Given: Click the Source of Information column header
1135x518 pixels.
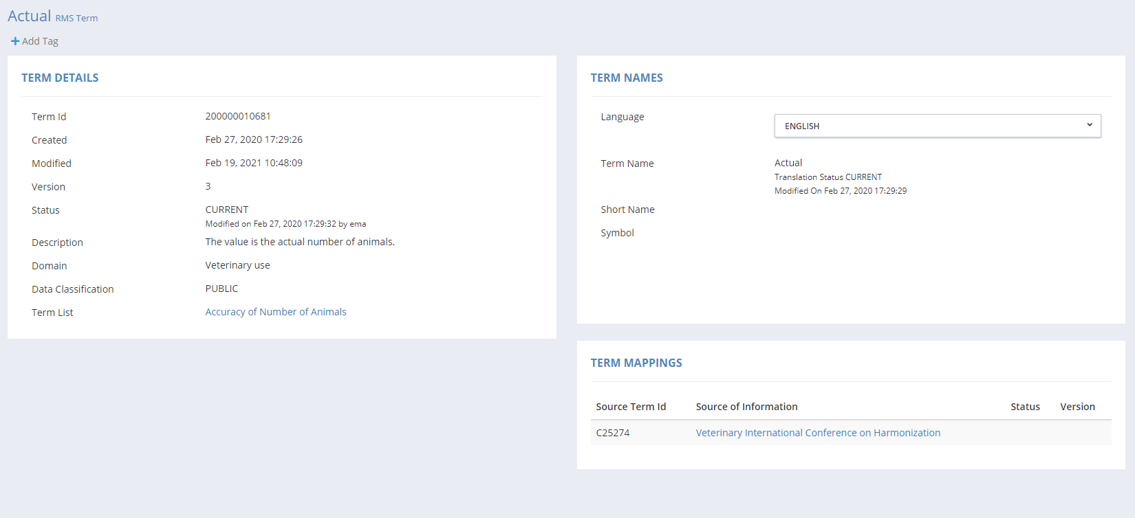Looking at the screenshot, I should coord(746,407).
